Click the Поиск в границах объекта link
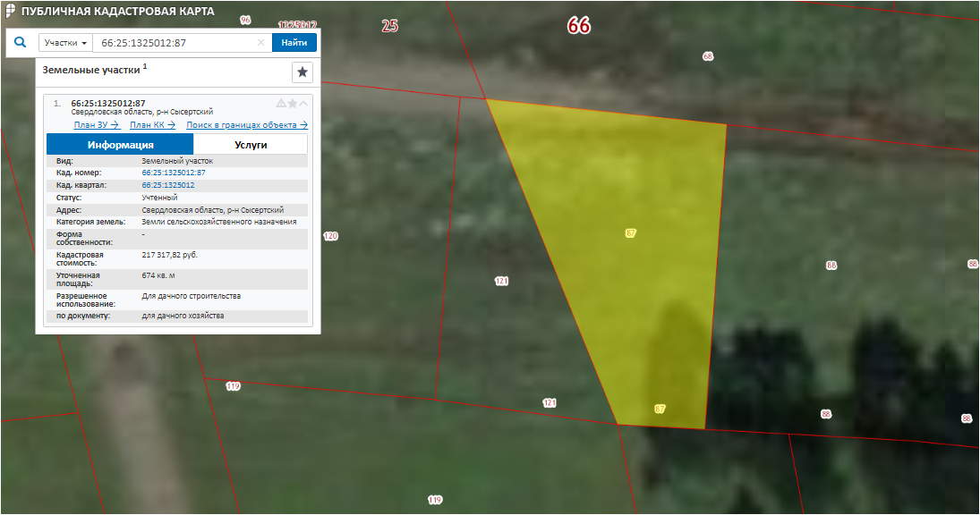 [247, 125]
